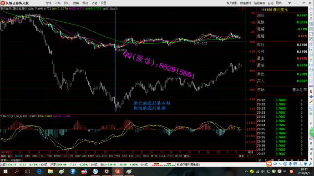The width and height of the screenshot is (314, 176).
Task: Click the 自选 link in top bar
Action: click(x=271, y=3)
